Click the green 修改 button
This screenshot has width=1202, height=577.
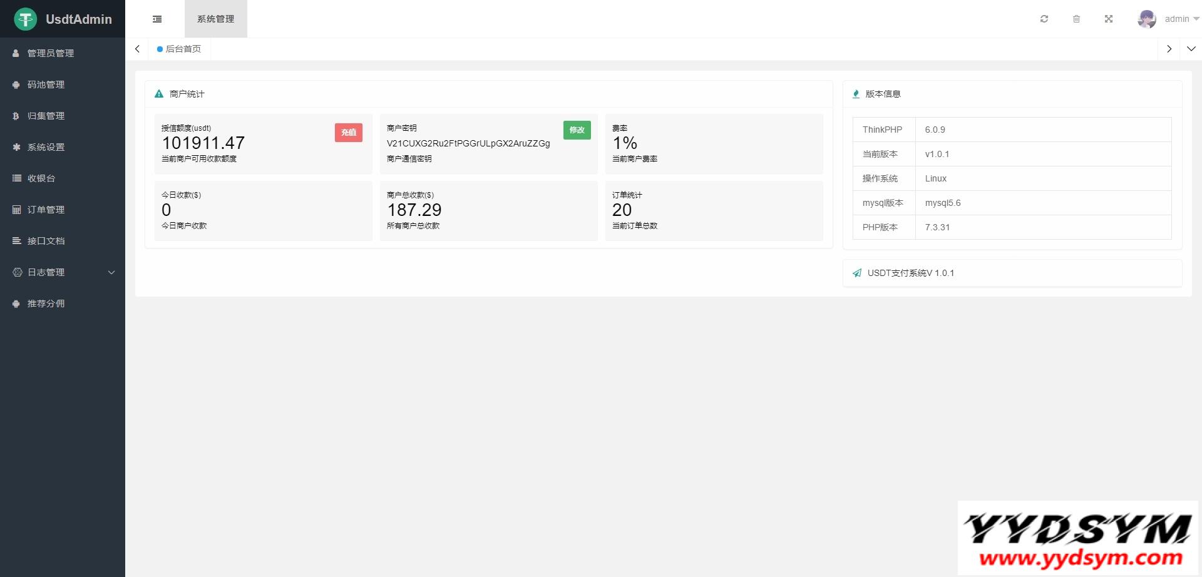(x=577, y=130)
